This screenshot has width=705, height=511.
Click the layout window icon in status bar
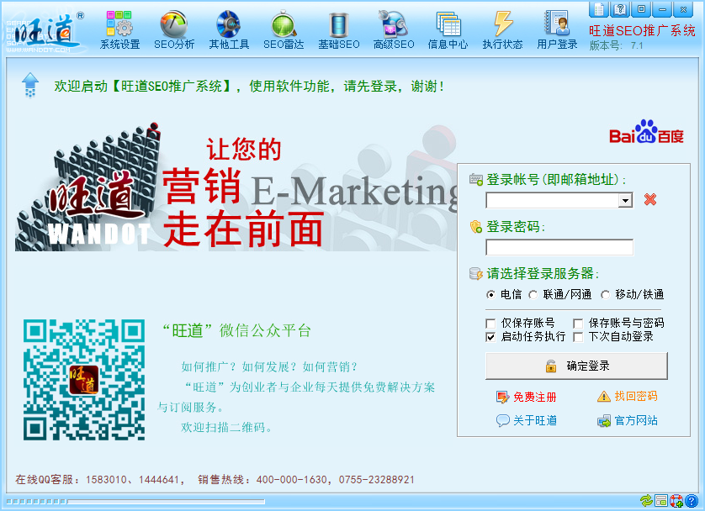point(661,500)
